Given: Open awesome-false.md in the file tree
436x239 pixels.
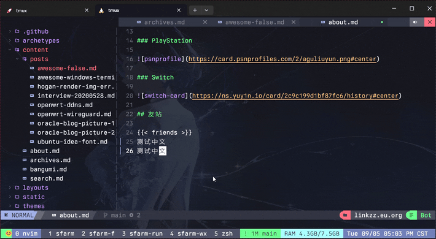Looking at the screenshot, I should pos(67,68).
